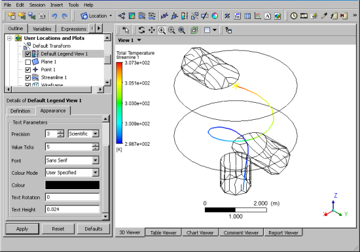
Task: Toggle the Streamline 1 visibility checkbox
Action: click(27, 78)
